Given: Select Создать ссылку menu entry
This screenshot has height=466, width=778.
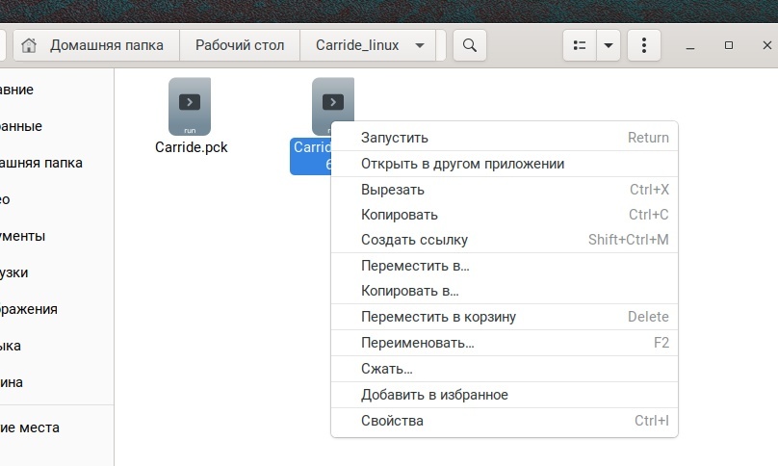Looking at the screenshot, I should (x=415, y=240).
